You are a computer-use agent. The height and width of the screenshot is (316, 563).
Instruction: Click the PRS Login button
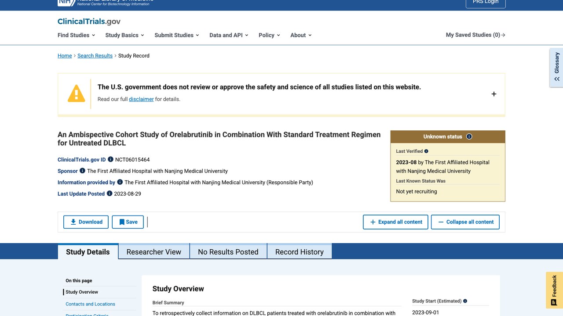point(486,2)
